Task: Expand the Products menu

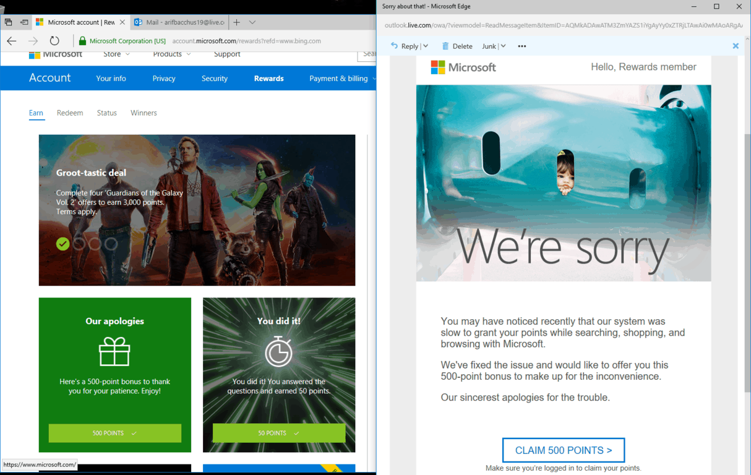Action: (172, 54)
